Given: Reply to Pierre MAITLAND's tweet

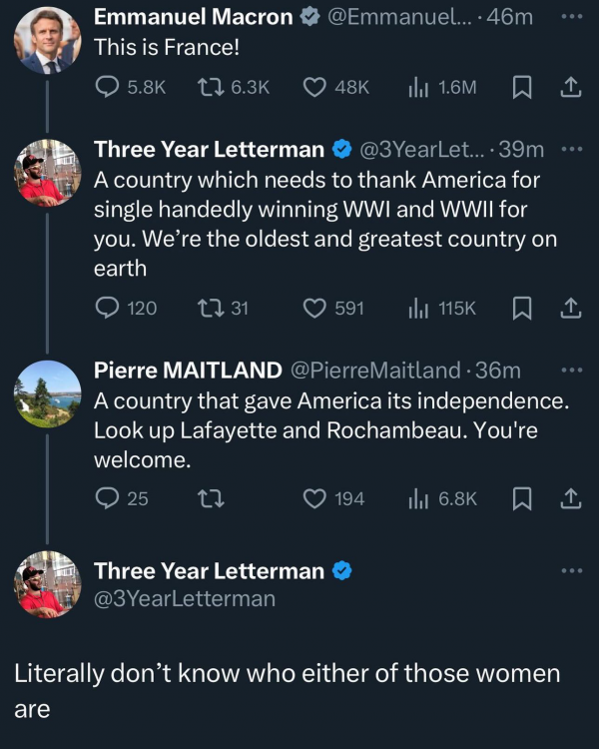Looking at the screenshot, I should point(106,497).
